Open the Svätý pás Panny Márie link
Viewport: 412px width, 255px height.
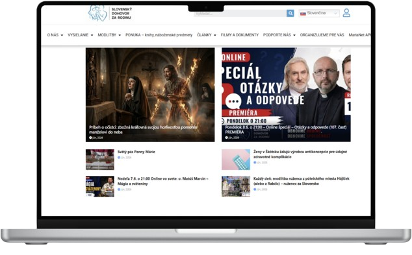coord(136,152)
